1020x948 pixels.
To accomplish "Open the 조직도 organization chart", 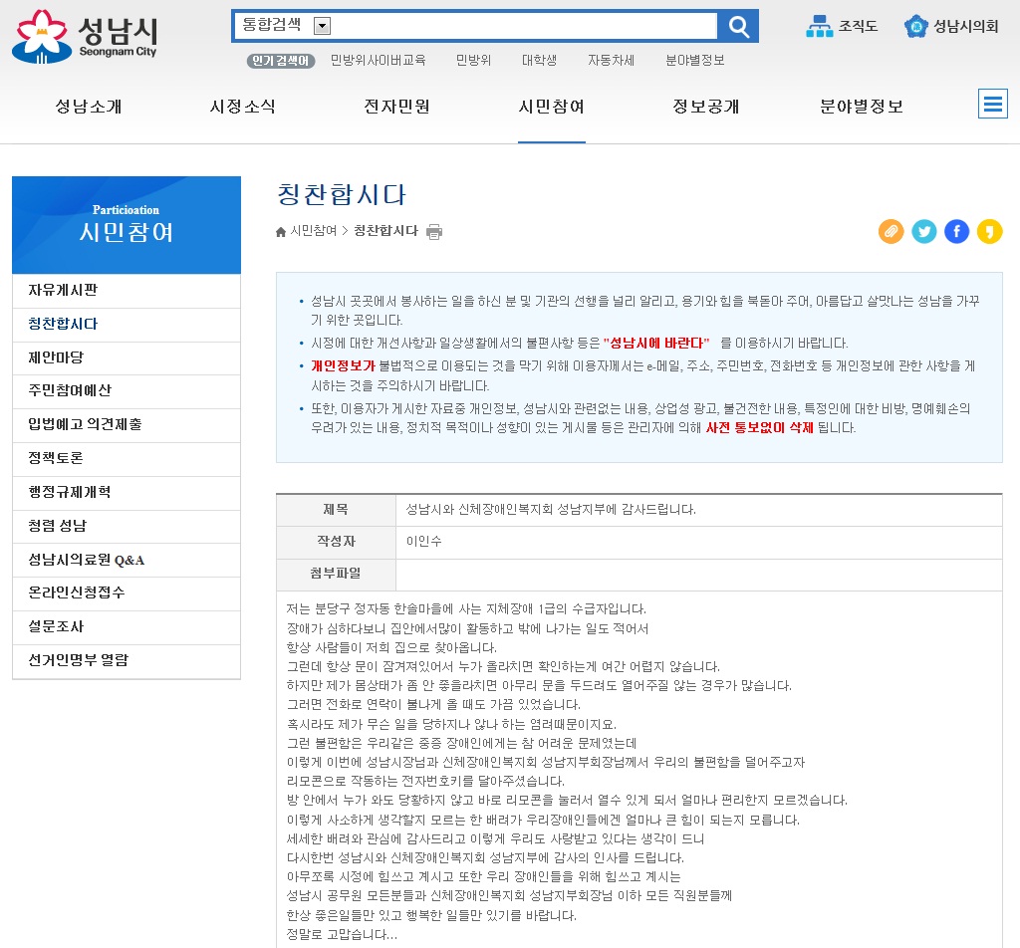I will (842, 27).
